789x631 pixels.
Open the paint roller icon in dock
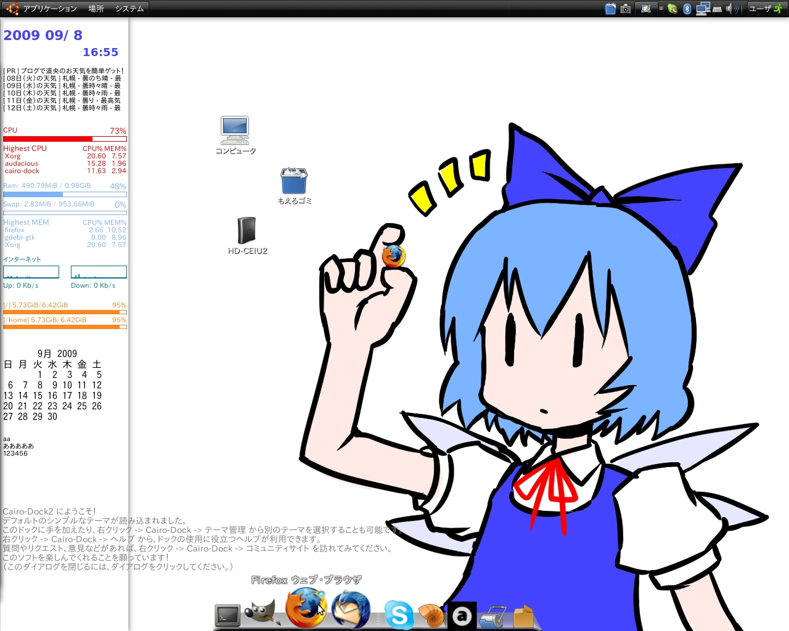click(x=493, y=616)
